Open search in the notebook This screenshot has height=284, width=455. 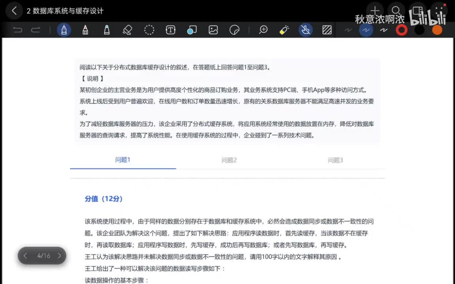click(x=396, y=11)
